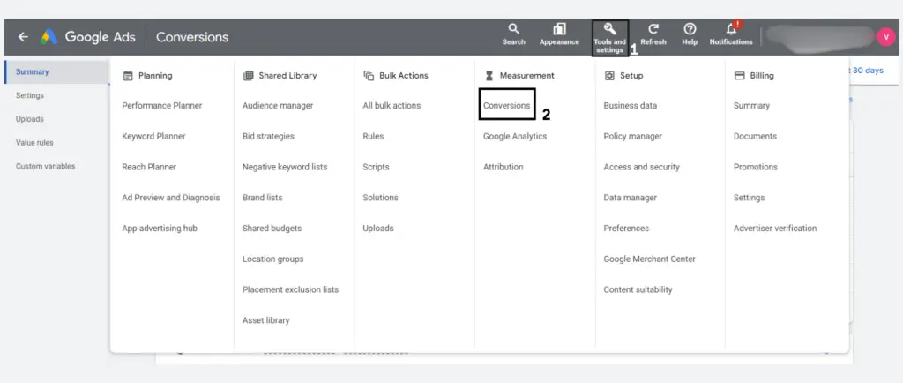This screenshot has height=383, width=903.
Task: Open Keyword Planner
Action: click(x=153, y=136)
